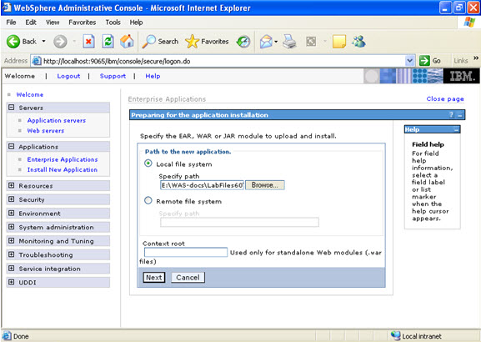This screenshot has height=342, width=481.
Task: Click the Browse... button
Action: point(265,185)
